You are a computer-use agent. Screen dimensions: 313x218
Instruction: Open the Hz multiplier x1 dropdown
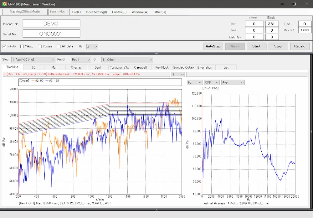pos(92,46)
